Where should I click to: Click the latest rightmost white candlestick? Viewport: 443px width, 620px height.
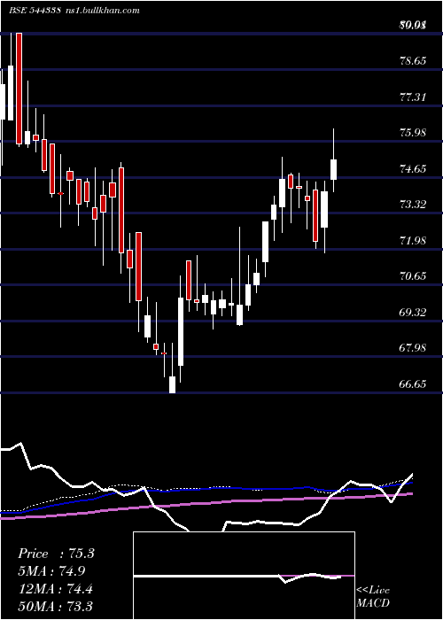(x=333, y=170)
